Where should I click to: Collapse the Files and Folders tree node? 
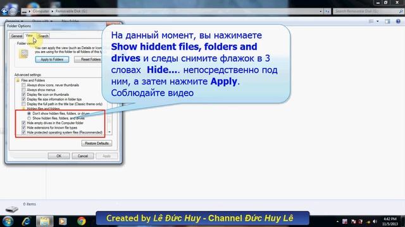coord(18,81)
